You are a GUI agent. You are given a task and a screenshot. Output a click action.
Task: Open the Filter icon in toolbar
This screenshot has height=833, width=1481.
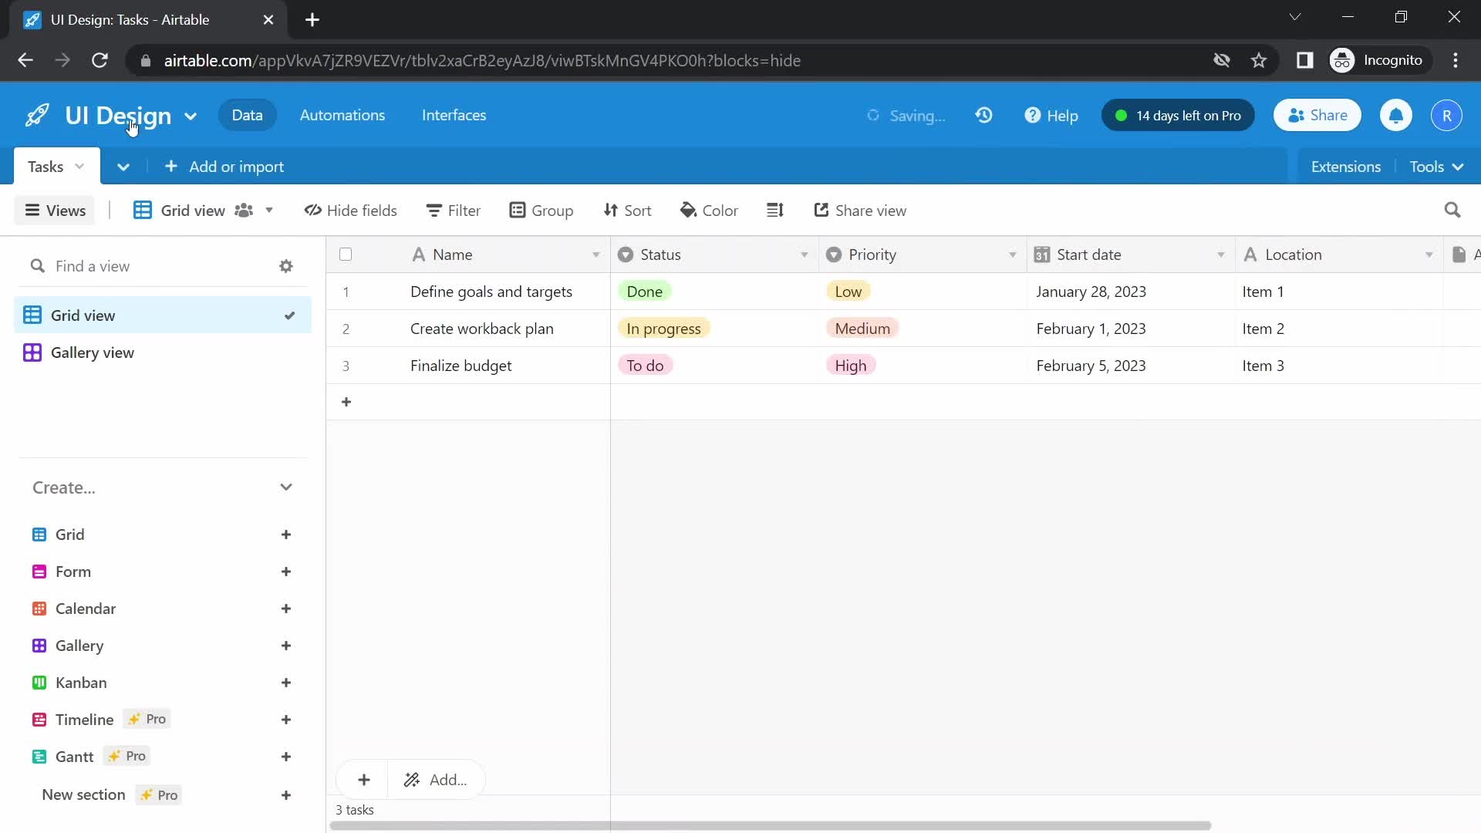tap(453, 210)
